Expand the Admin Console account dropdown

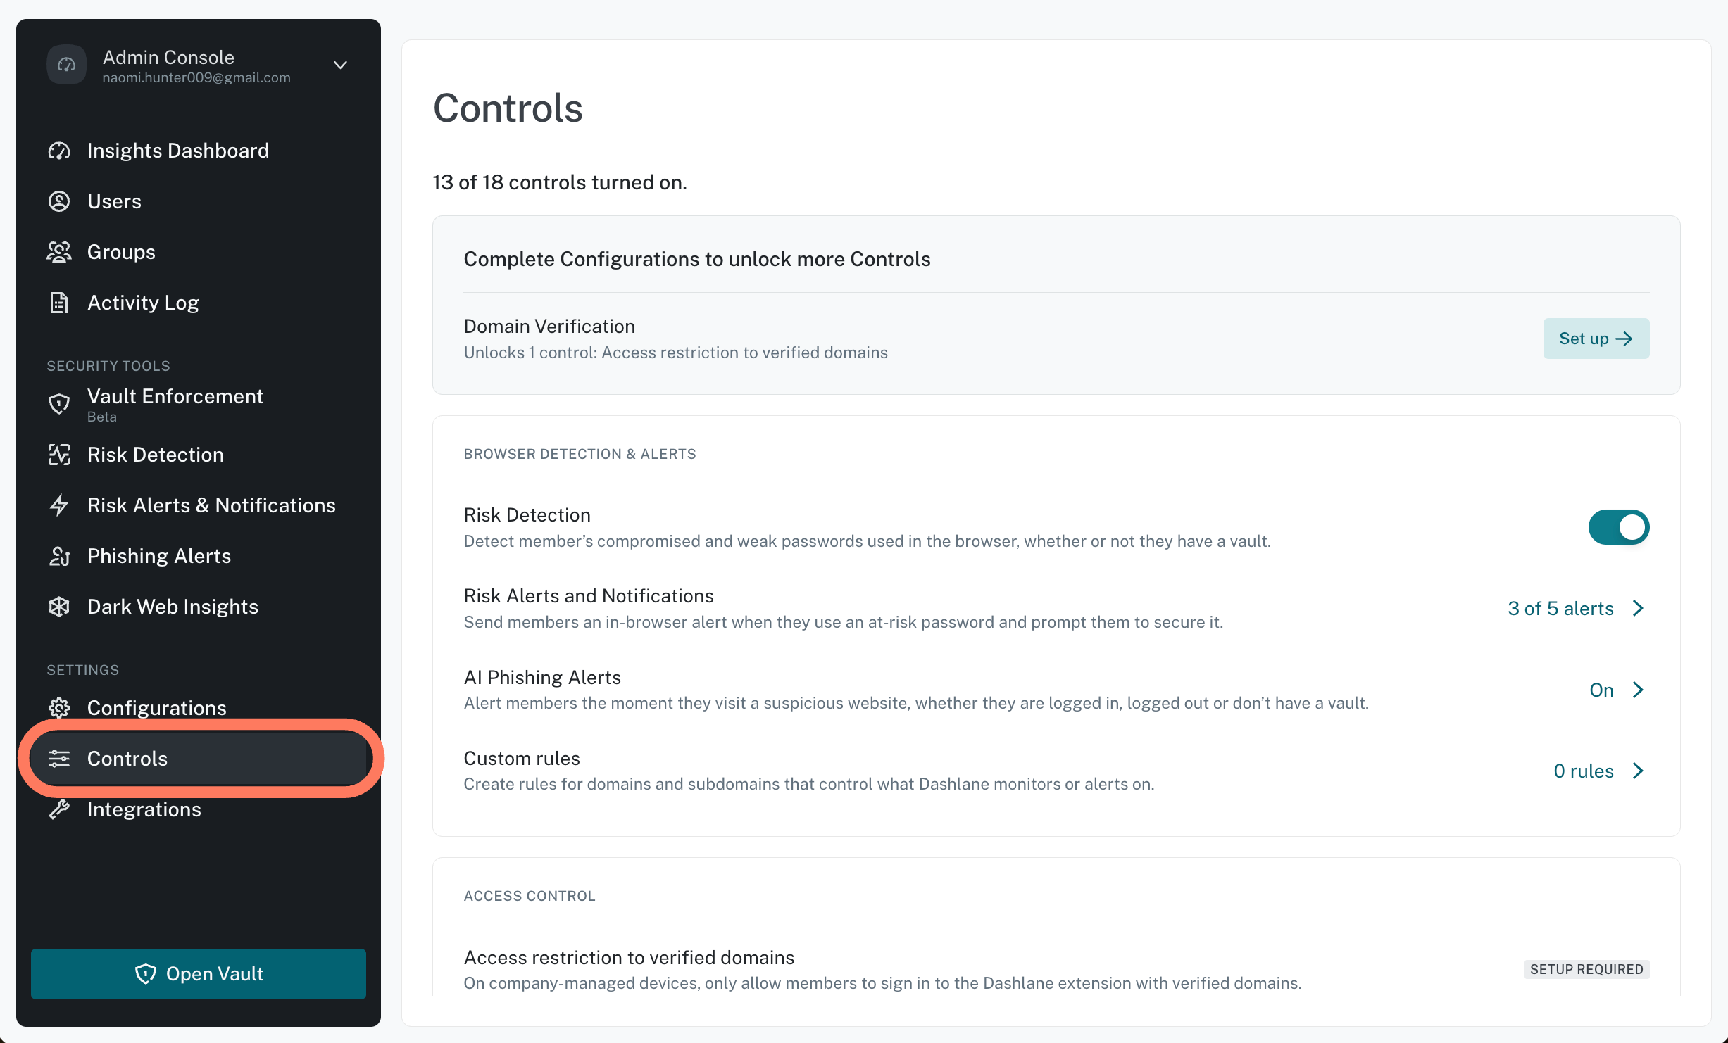point(340,65)
